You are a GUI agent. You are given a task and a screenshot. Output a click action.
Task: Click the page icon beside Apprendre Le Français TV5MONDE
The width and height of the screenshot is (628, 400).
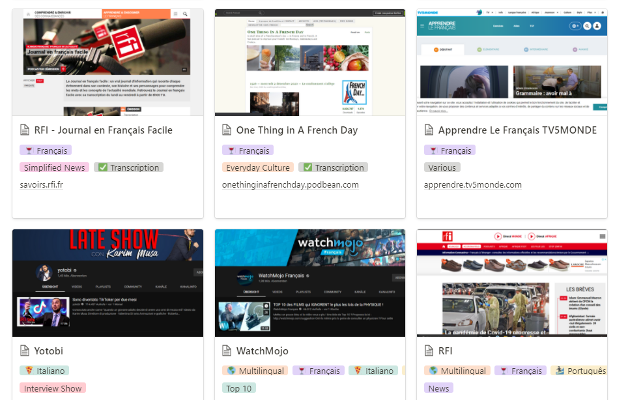tap(429, 130)
